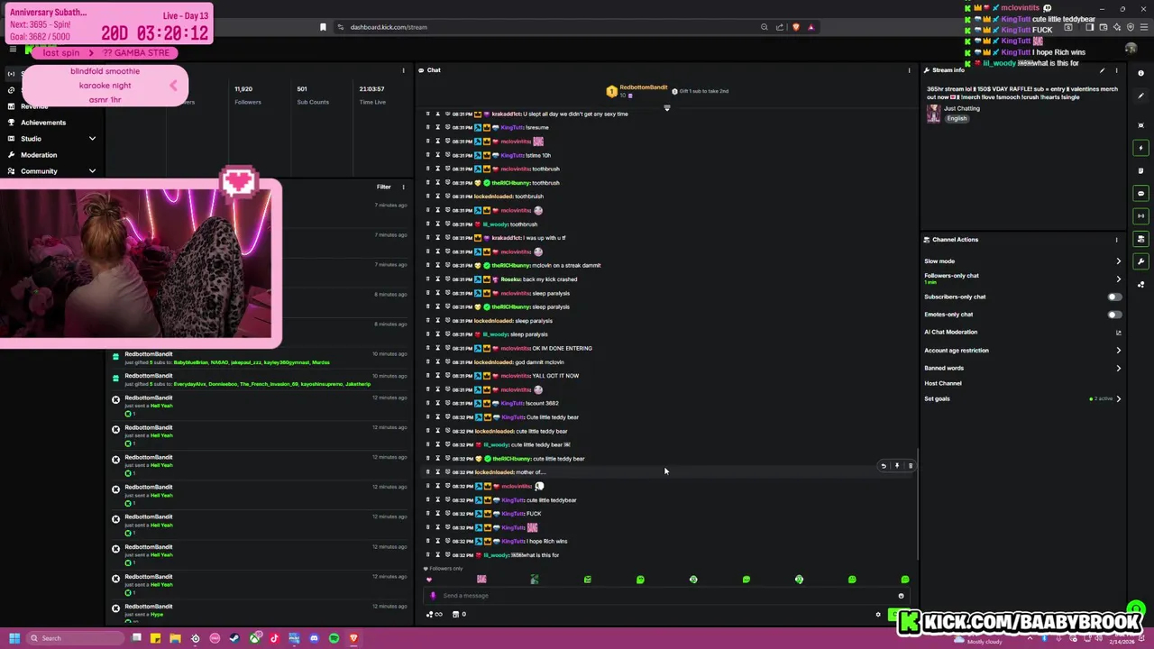Image resolution: width=1154 pixels, height=649 pixels.
Task: Click the pink heart emote in quick emotes
Action: [428, 580]
